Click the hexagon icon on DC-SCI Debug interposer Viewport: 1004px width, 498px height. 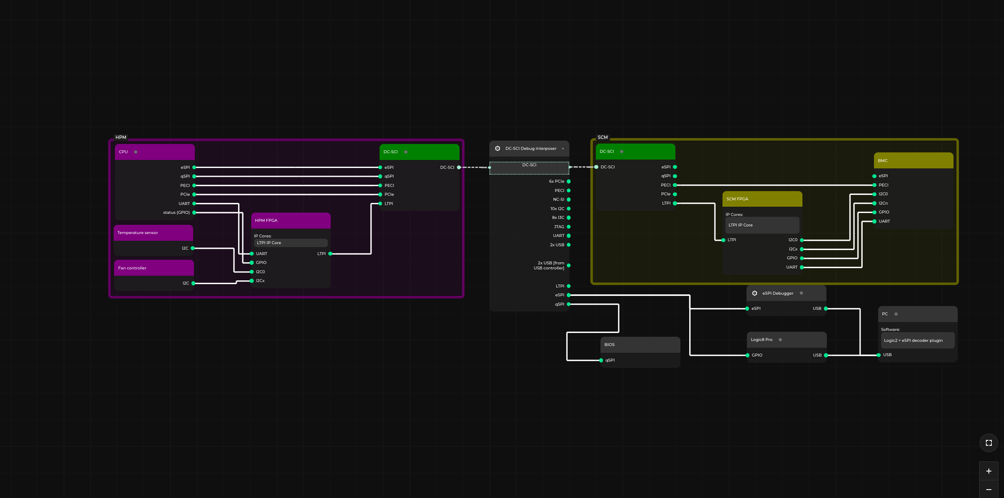point(497,149)
